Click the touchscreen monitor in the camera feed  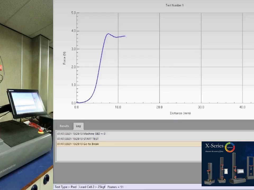(x=27, y=103)
